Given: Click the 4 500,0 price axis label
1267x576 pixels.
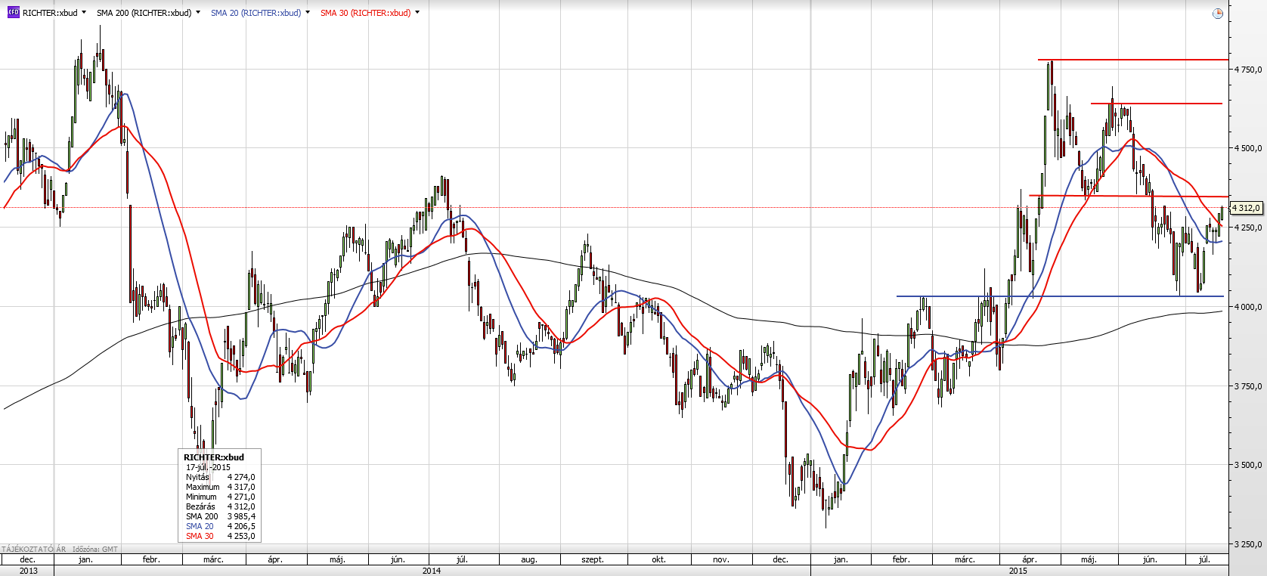Looking at the screenshot, I should point(1248,148).
